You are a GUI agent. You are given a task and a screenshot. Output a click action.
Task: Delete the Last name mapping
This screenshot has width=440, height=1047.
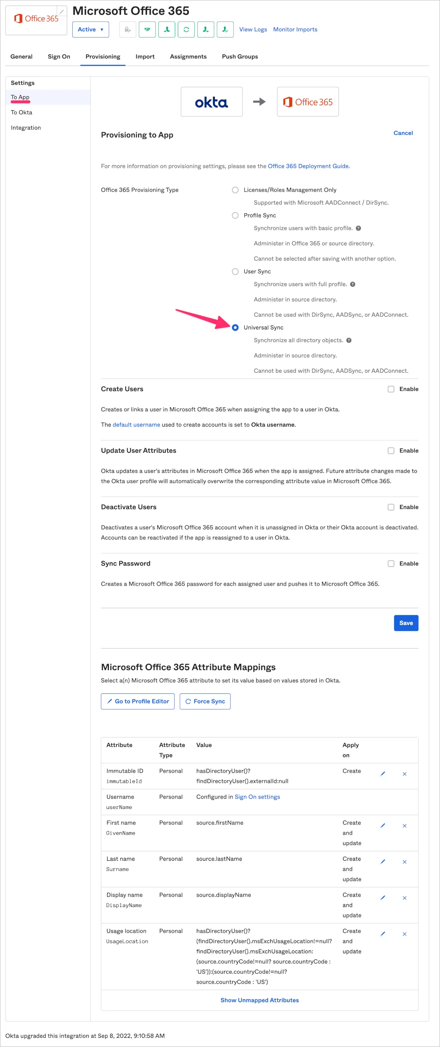pos(404,862)
